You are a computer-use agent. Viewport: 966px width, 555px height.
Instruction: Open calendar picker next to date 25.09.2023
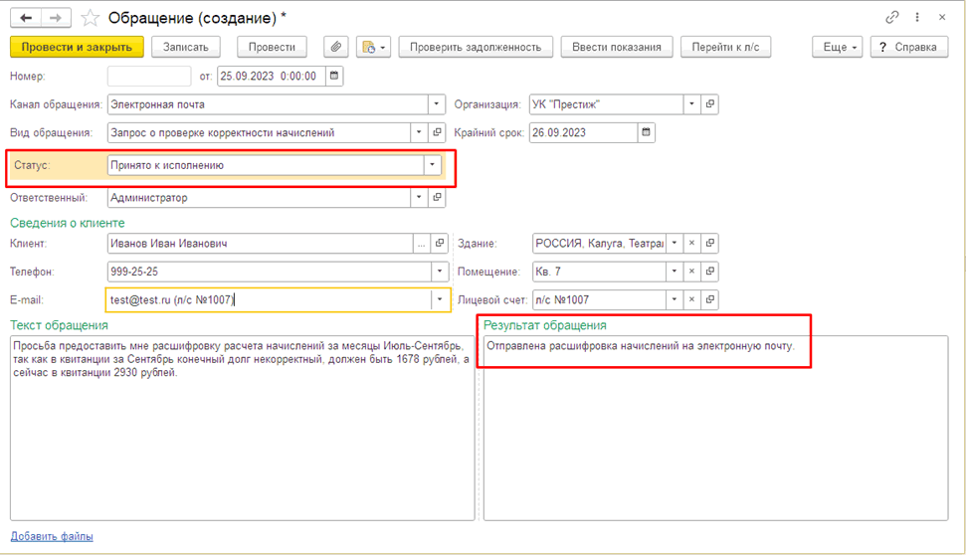pos(334,76)
